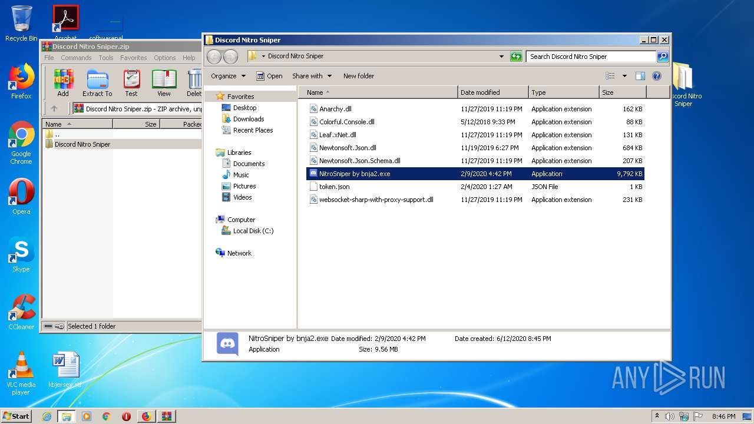Click the volume tray icon

(670, 416)
